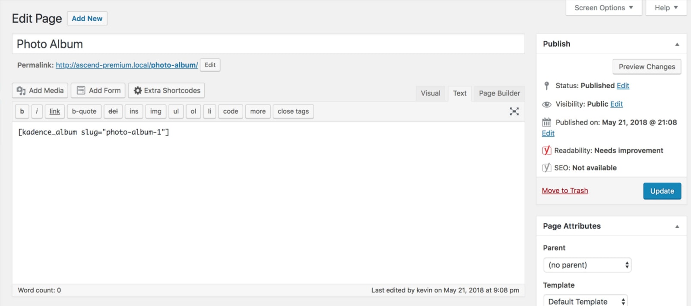Insert code tag with code button
The width and height of the screenshot is (691, 306).
point(231,112)
